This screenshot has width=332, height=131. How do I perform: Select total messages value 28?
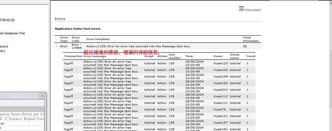click(x=245, y=46)
